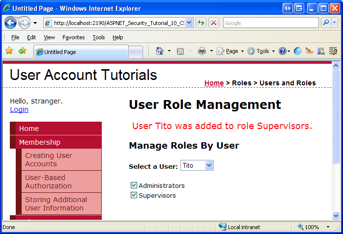Open the Help menu

[117, 37]
